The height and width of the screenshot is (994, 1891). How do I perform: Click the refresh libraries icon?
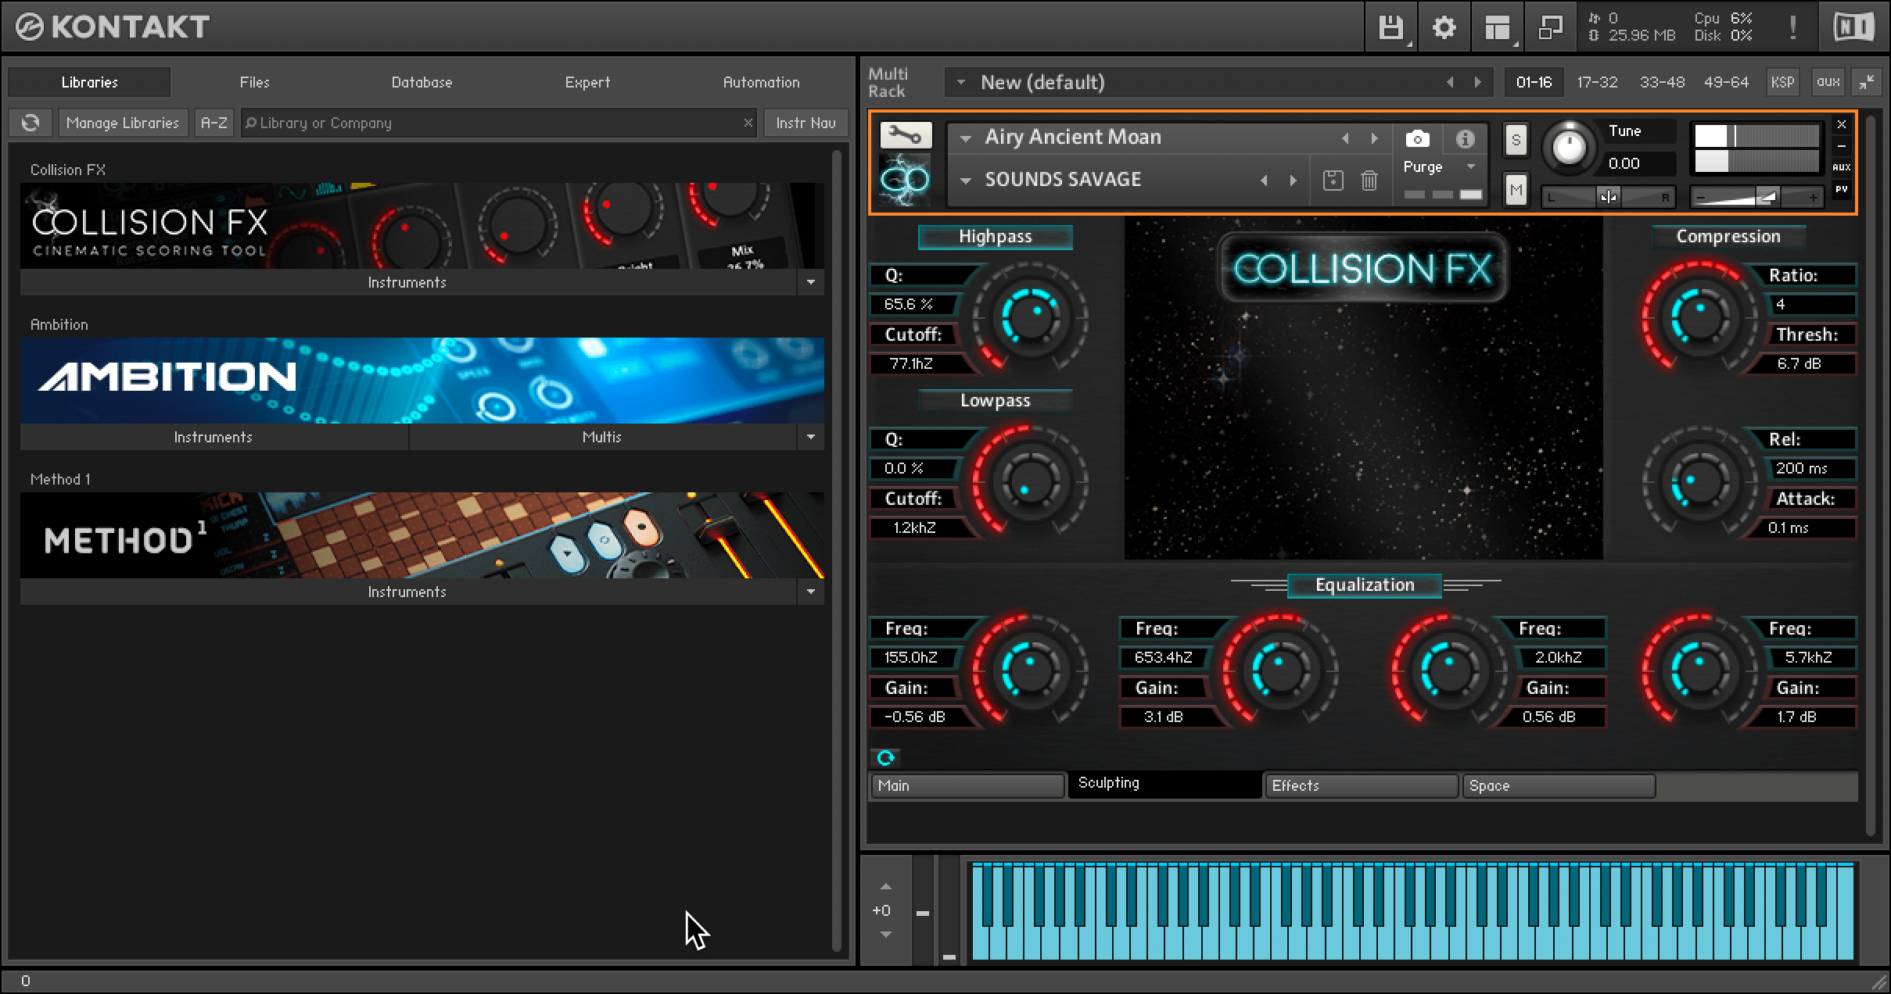pyautogui.click(x=30, y=123)
